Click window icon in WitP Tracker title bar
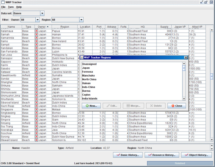The height and width of the screenshot is (167, 215). pos(3,2)
